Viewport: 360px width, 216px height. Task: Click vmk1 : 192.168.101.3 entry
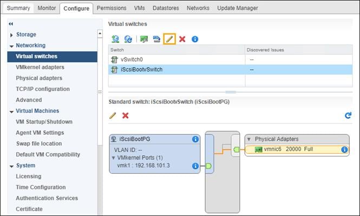143,166
